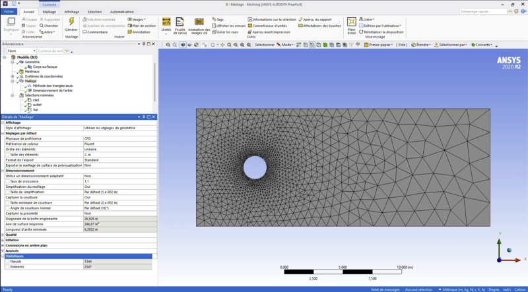The width and height of the screenshot is (528, 292).
Task: Click Chercher in the Arborescence group
Action: [x=49, y=26]
